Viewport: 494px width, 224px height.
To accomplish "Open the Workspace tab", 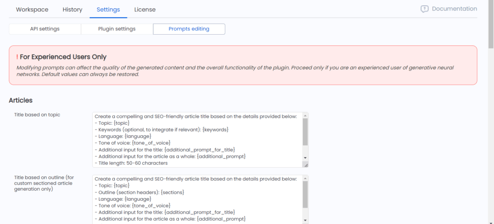I will (x=32, y=10).
